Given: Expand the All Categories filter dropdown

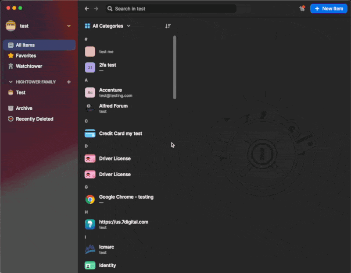Looking at the screenshot, I should (x=107, y=26).
